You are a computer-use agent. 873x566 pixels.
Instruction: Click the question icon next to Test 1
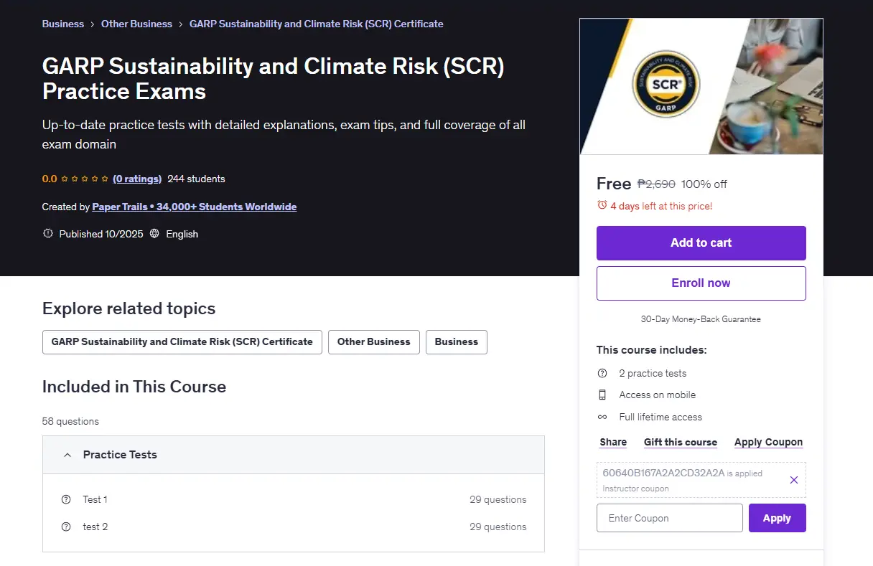[x=66, y=499]
